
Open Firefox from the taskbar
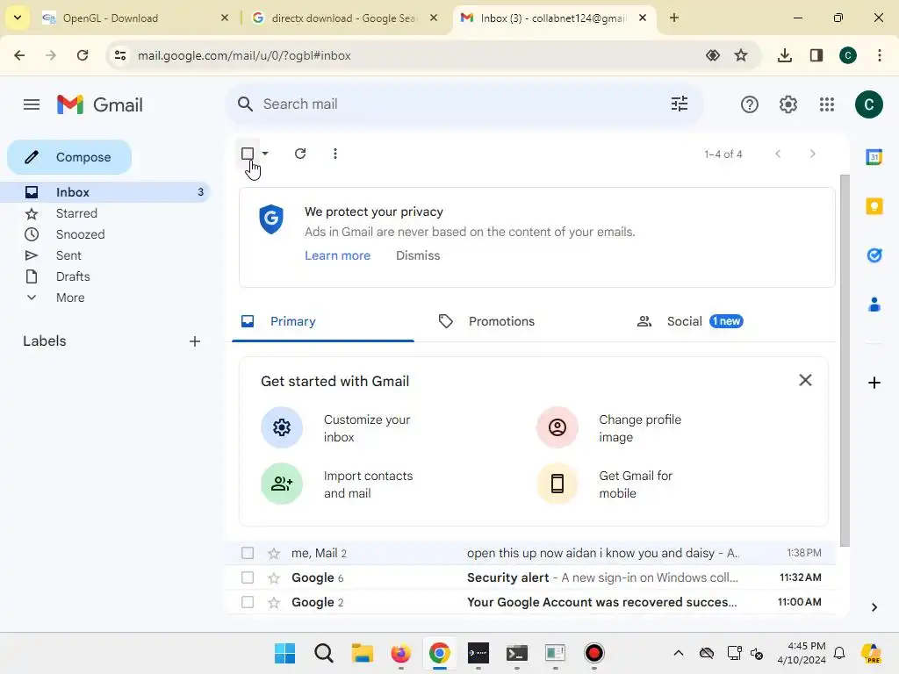(400, 653)
